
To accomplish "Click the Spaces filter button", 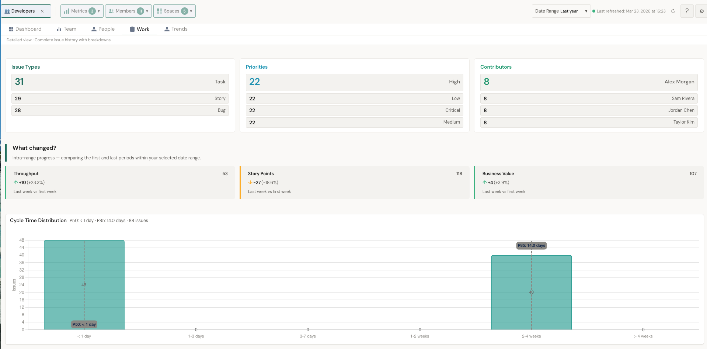I will (x=174, y=11).
